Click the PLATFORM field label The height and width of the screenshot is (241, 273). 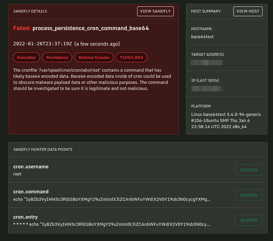click(201, 106)
